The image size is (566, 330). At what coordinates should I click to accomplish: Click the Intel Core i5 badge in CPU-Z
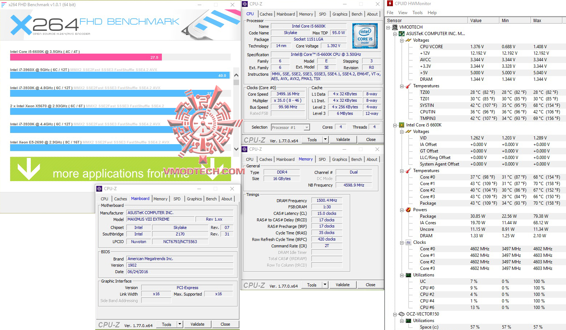[364, 36]
